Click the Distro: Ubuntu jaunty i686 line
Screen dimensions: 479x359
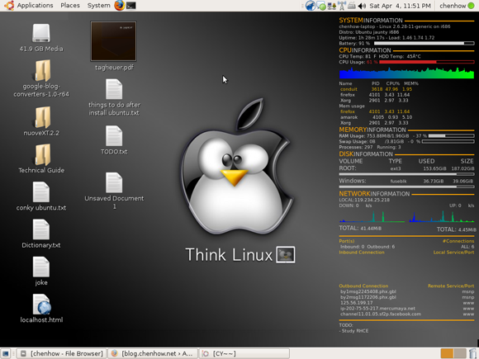368,32
